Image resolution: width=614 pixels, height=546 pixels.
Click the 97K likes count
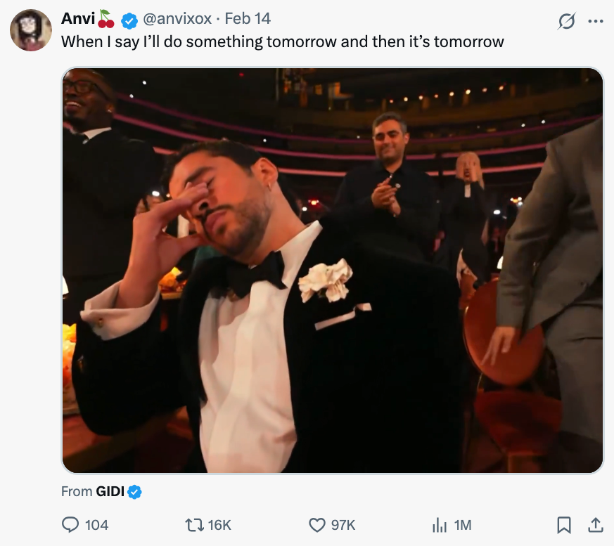coord(343,525)
